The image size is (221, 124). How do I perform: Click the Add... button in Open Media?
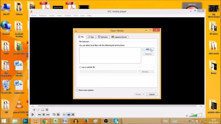point(148,49)
